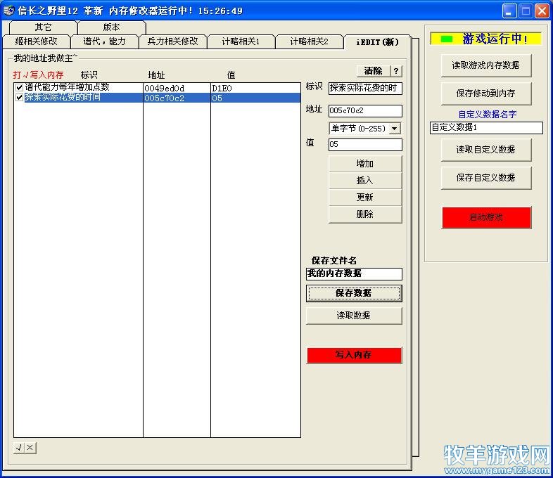Minimize the window
Screen dimensions: 553x478
pyautogui.click(x=509, y=11)
